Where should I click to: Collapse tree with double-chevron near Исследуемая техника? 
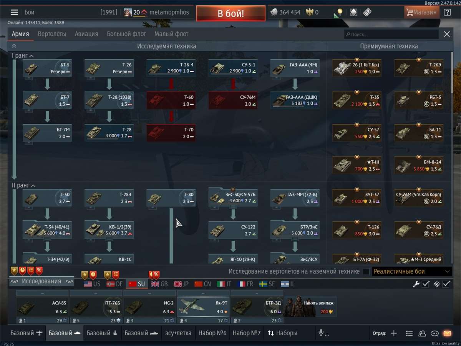(14, 46)
